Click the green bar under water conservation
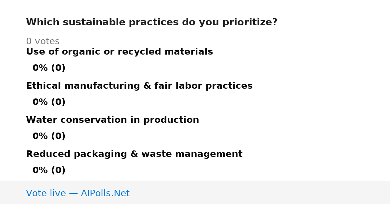 click(x=26, y=136)
